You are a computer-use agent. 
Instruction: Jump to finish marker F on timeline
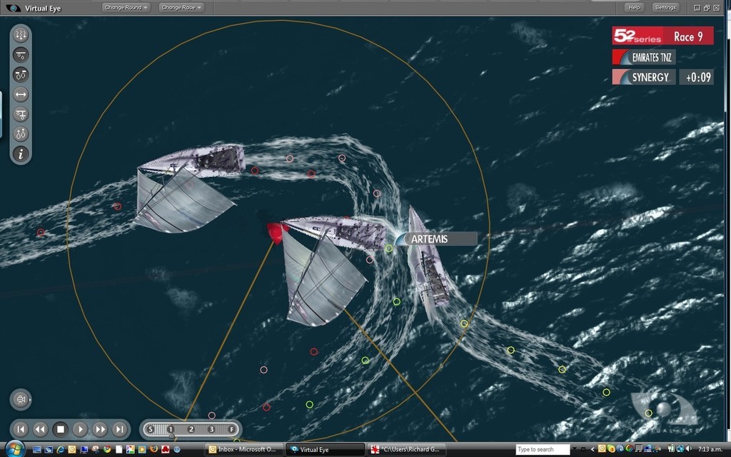pyautogui.click(x=232, y=429)
